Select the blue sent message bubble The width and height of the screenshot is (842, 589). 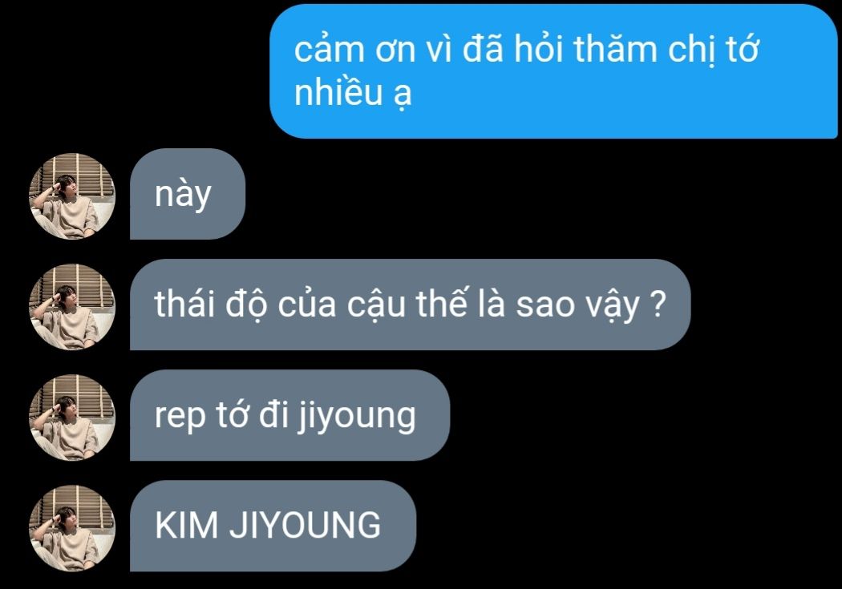click(x=553, y=71)
